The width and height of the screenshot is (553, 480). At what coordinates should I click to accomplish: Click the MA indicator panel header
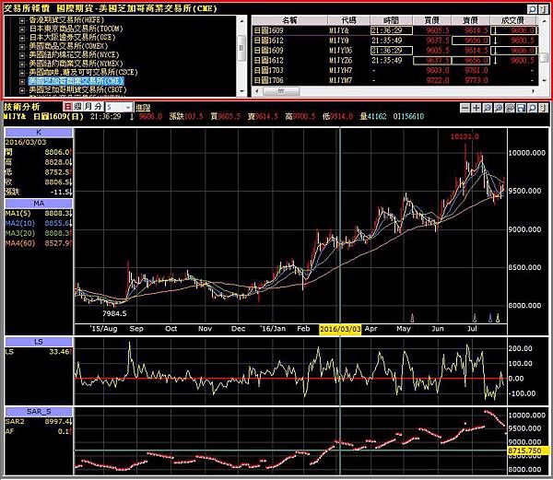39,204
